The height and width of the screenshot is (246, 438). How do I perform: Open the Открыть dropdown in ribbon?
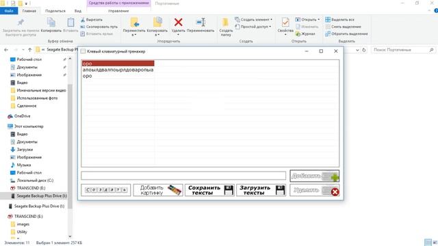point(307,20)
